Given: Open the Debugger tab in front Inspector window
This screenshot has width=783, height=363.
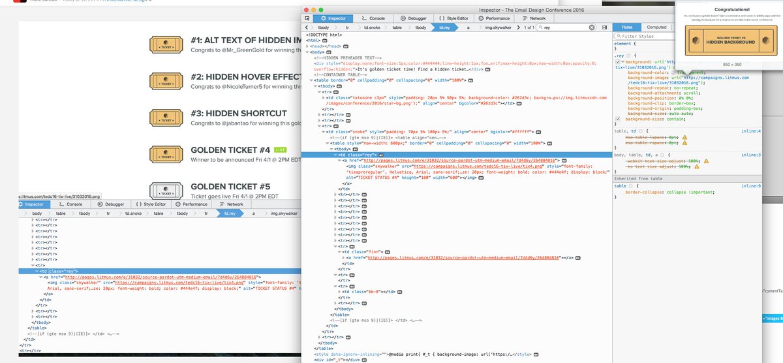Looking at the screenshot, I should [415, 19].
